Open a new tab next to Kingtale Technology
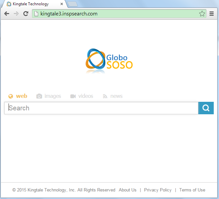 click(x=73, y=4)
